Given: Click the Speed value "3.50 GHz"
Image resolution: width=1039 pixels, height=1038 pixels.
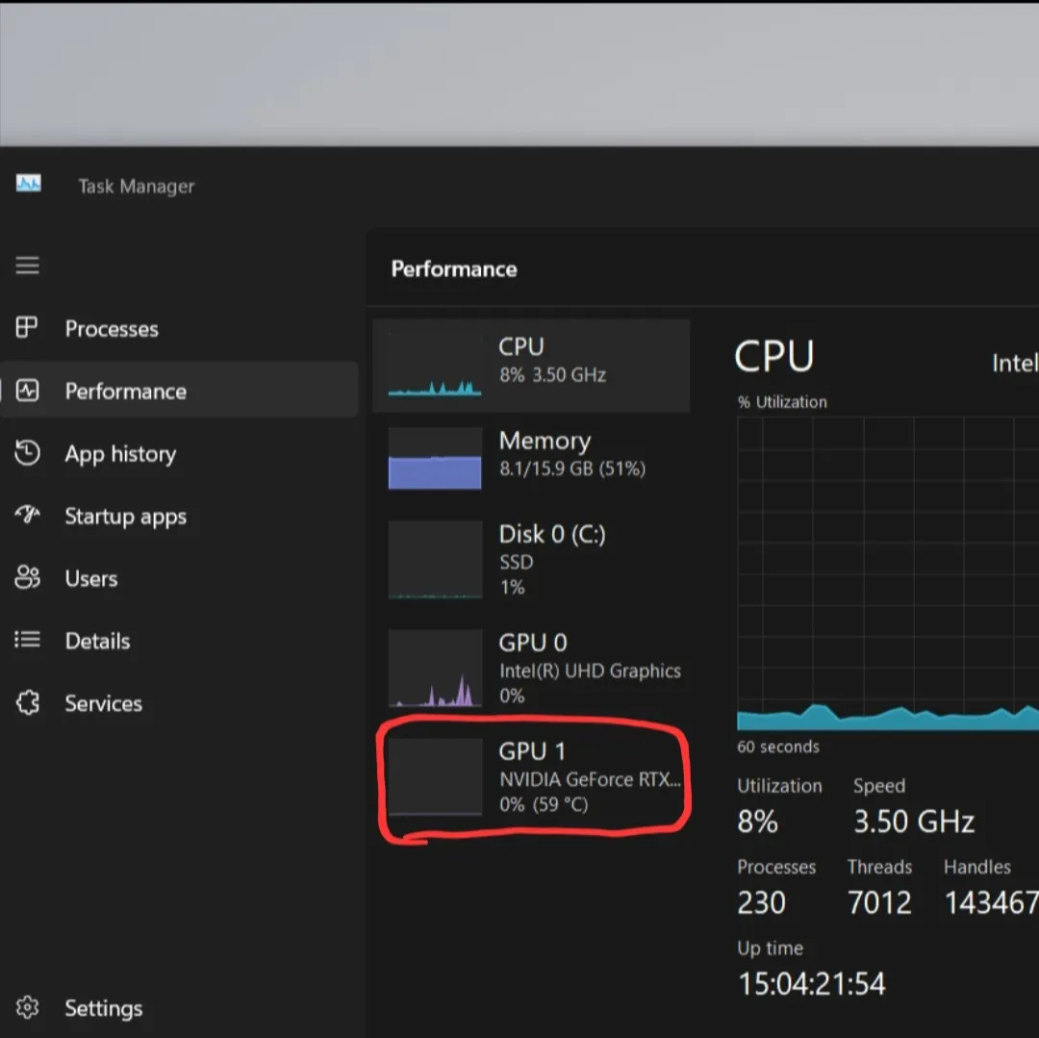Looking at the screenshot, I should coord(914,822).
